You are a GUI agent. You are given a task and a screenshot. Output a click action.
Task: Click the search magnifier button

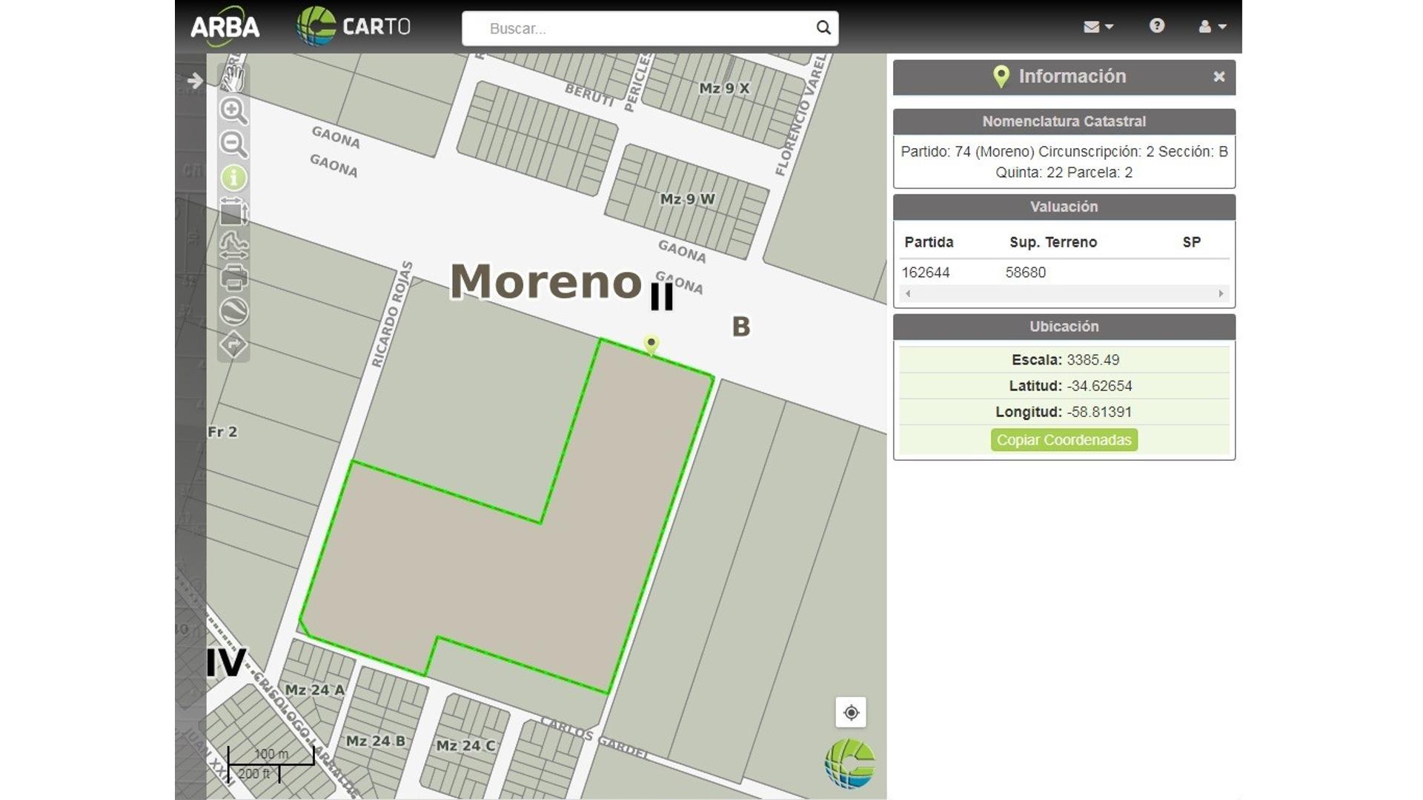point(823,27)
